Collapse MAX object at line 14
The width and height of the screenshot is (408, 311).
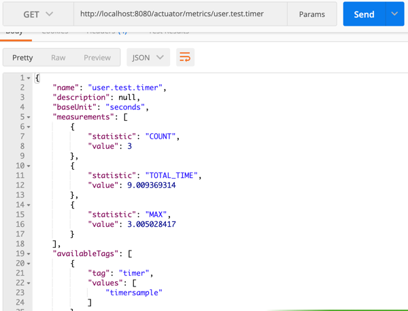[29, 205]
